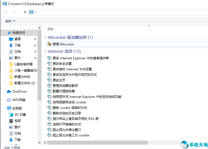The image size is (208, 149).
Task: Open recent locations dropdown arrow
Action: coord(19,12)
